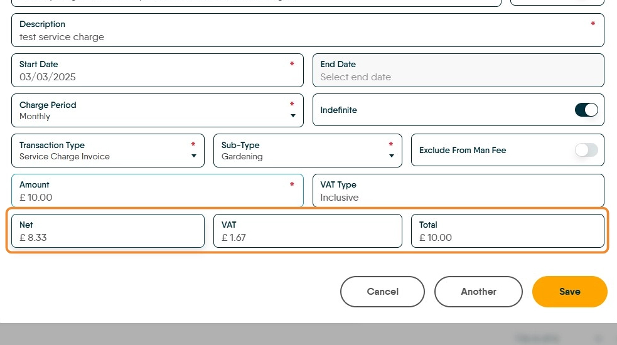Edit the Description text field
The height and width of the screenshot is (345, 617).
[x=308, y=37]
